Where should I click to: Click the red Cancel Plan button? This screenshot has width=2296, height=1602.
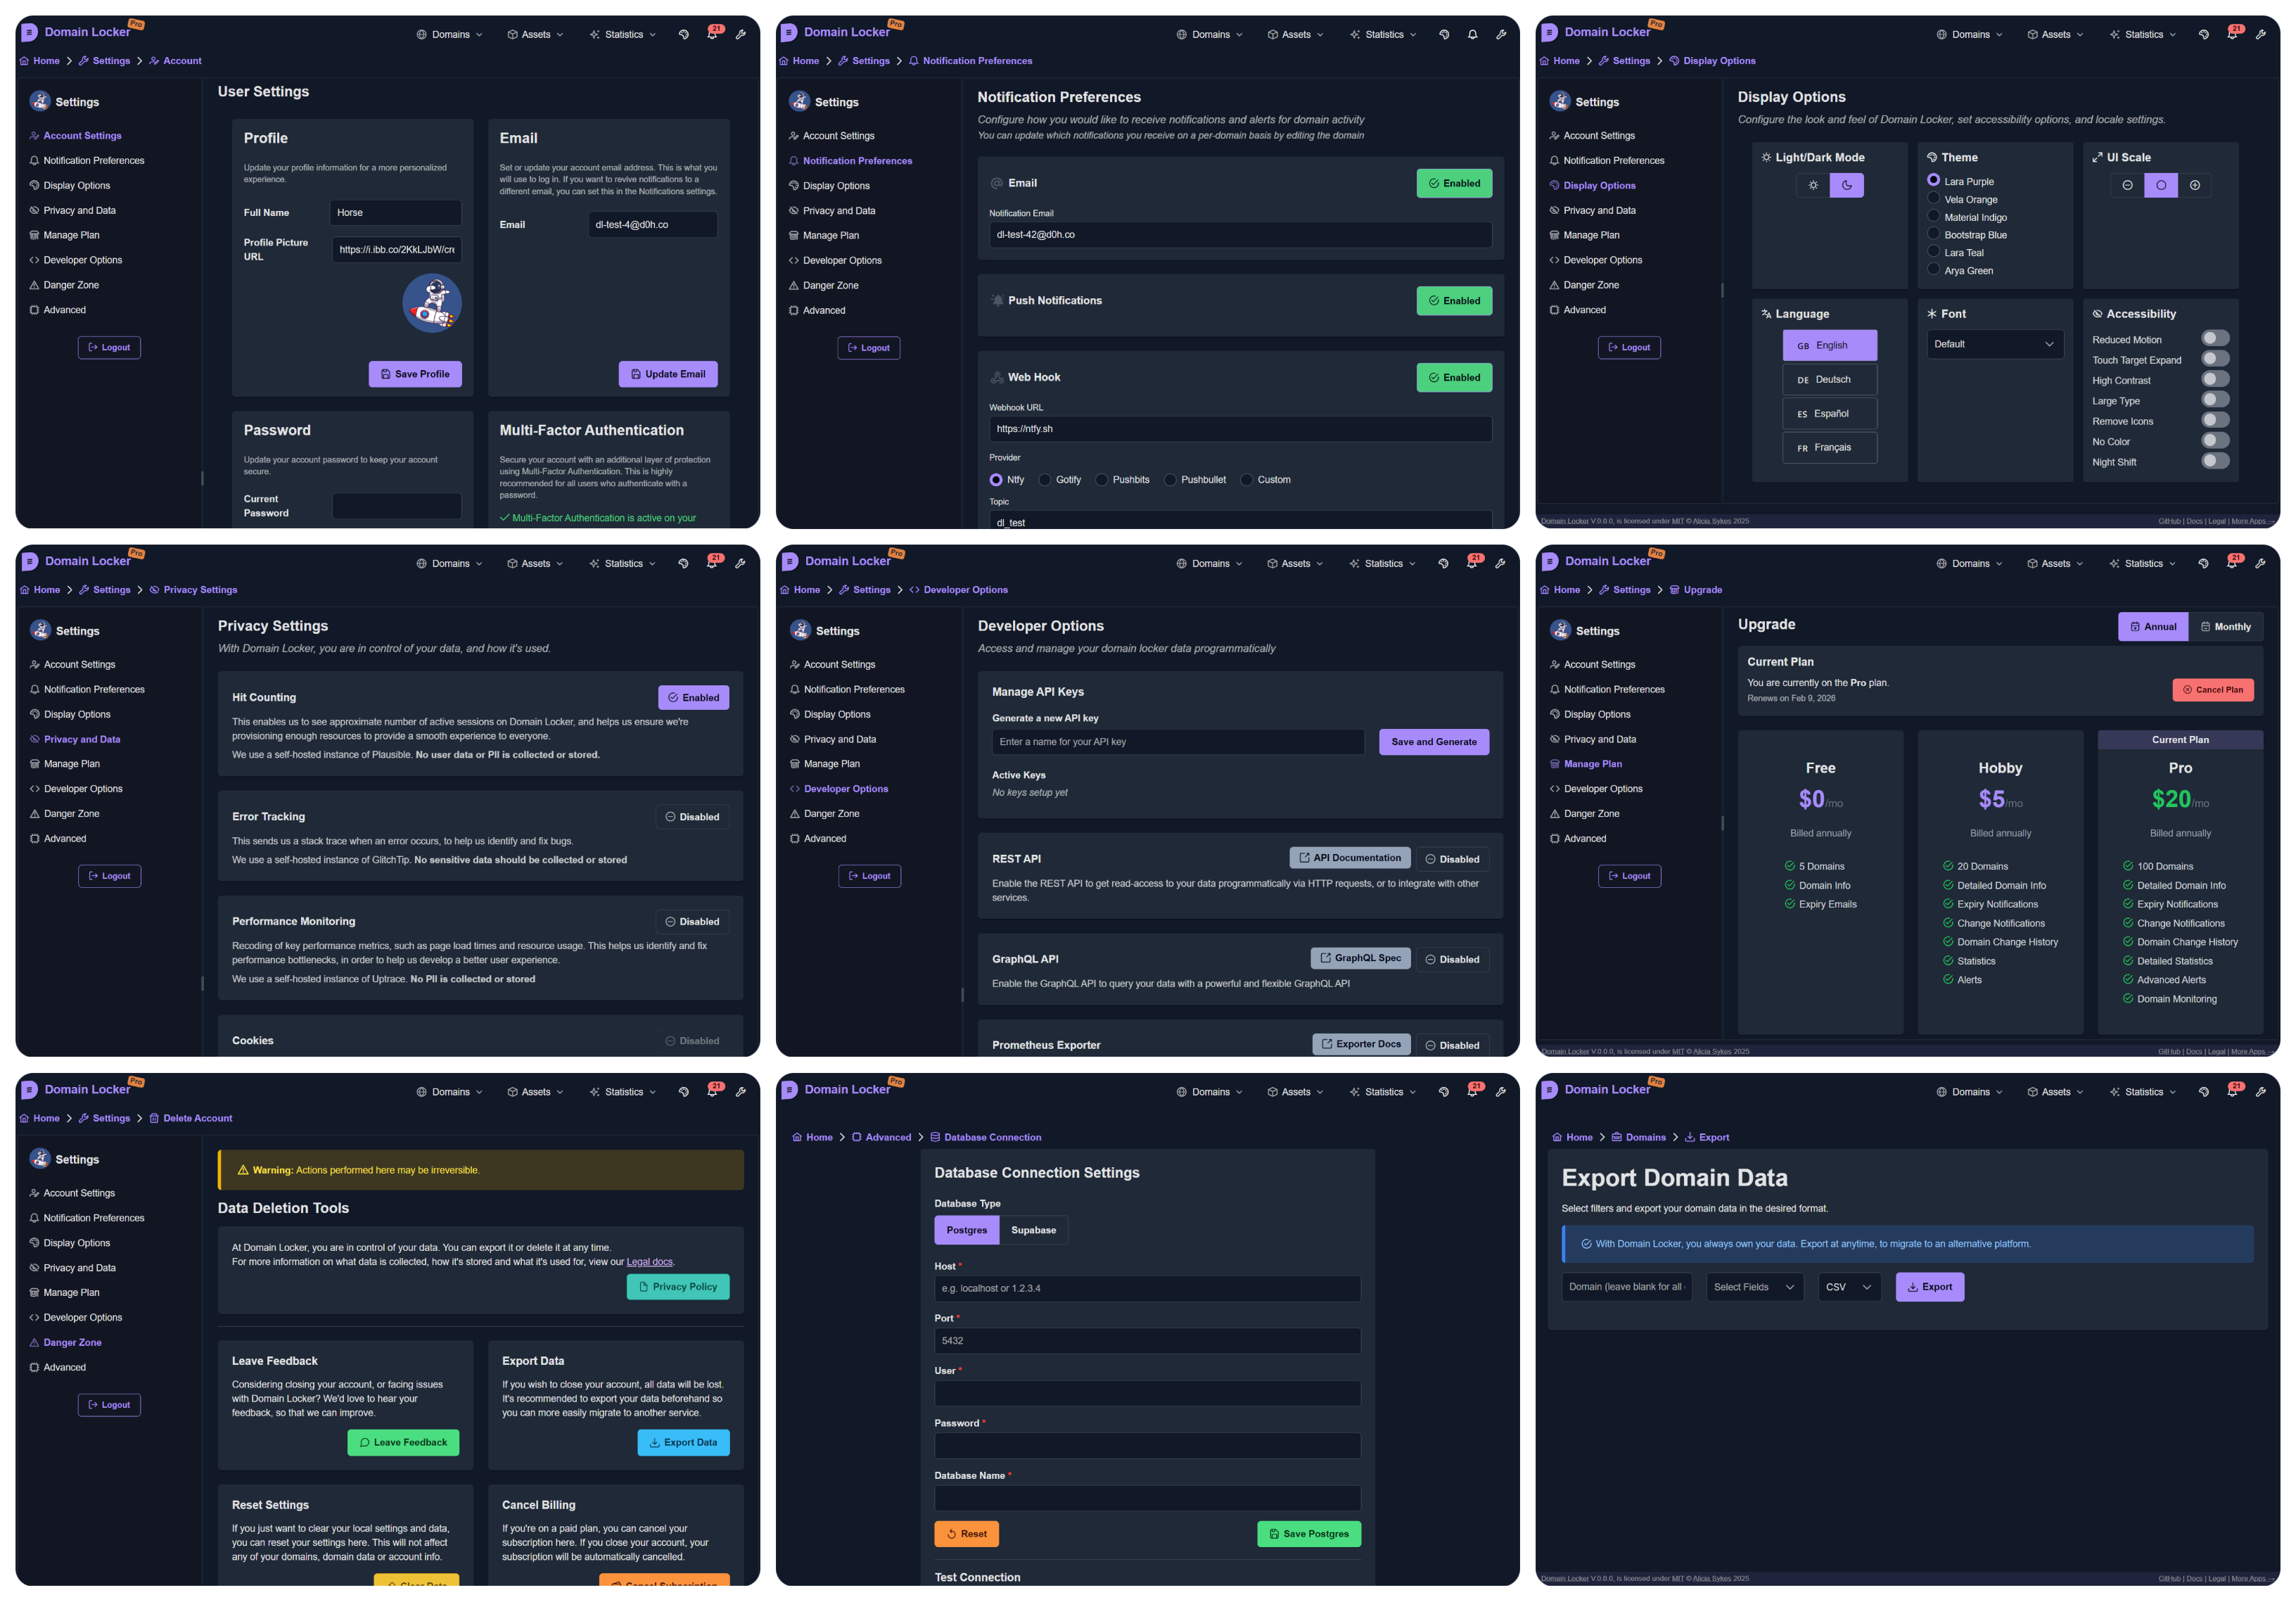(2212, 690)
